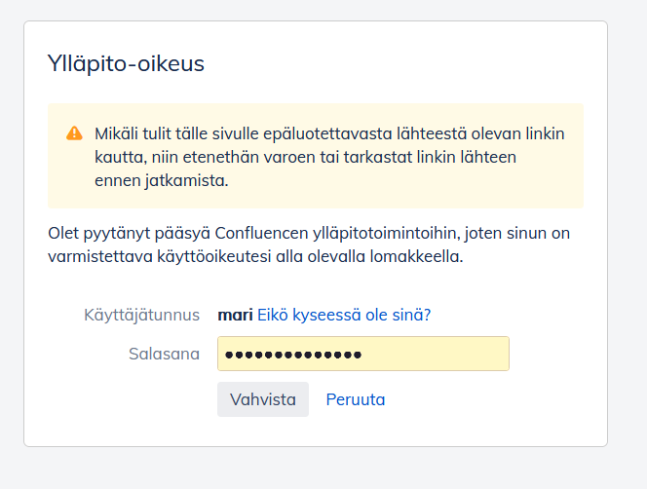Click the warning text 'ennen jatkamista.'
Image resolution: width=647 pixels, height=489 pixels.
pyautogui.click(x=161, y=180)
